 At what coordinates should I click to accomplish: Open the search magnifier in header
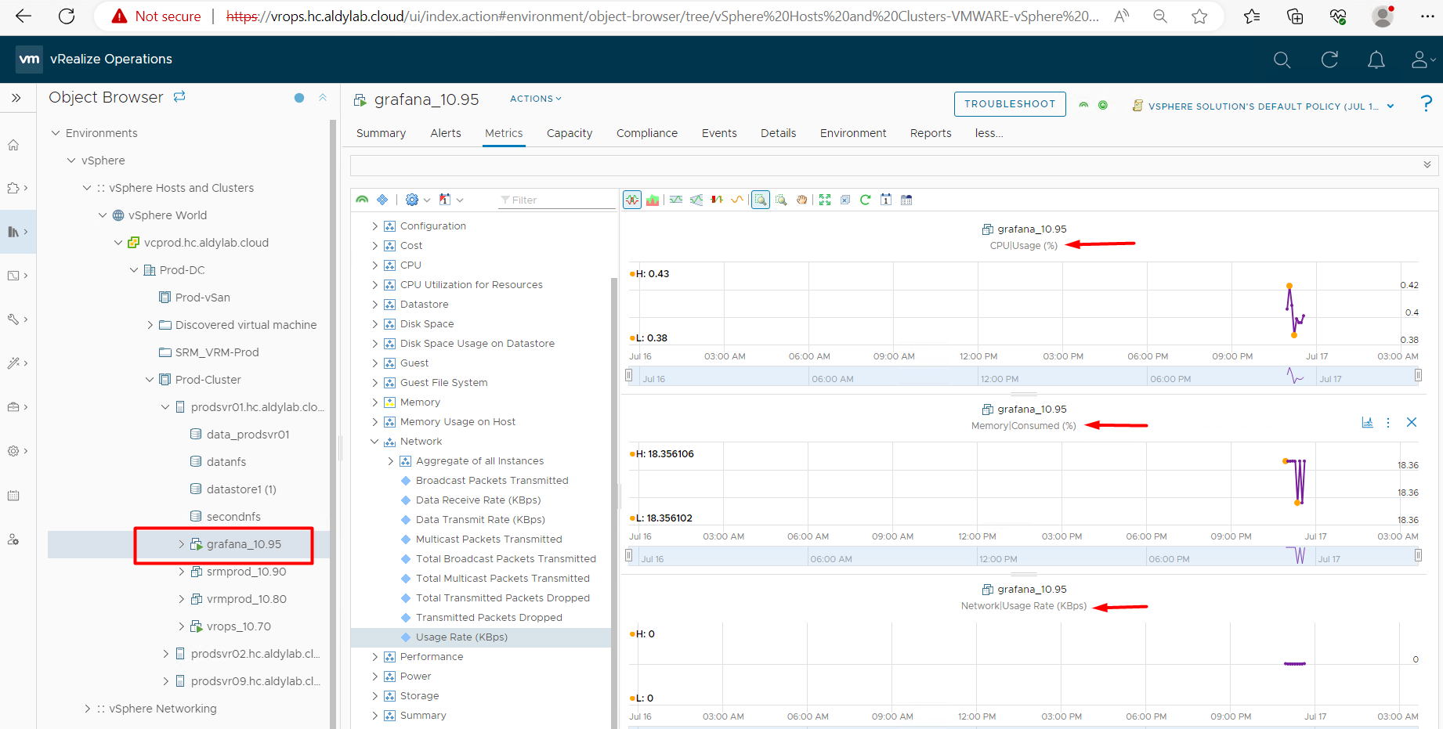[x=1282, y=60]
